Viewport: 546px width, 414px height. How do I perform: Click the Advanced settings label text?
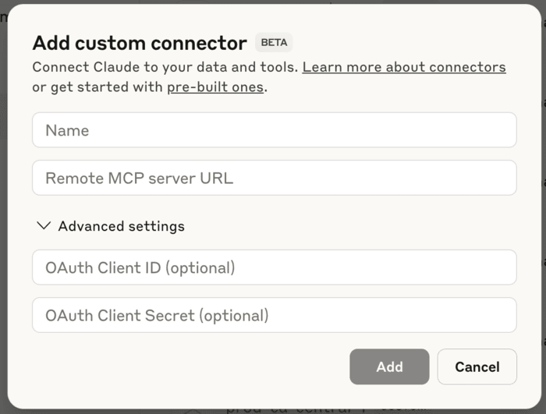121,226
